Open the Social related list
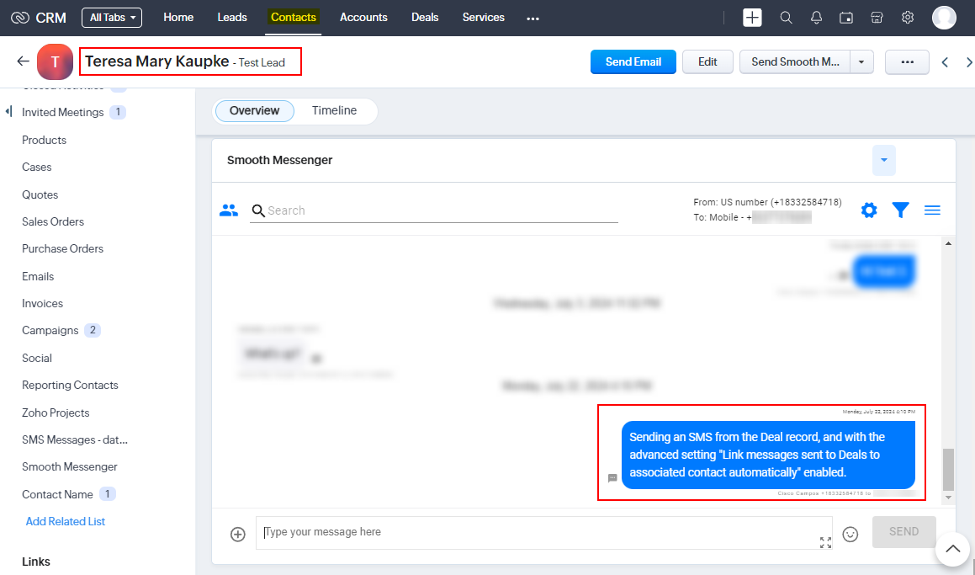Screen dimensions: 975x575 tap(37, 358)
